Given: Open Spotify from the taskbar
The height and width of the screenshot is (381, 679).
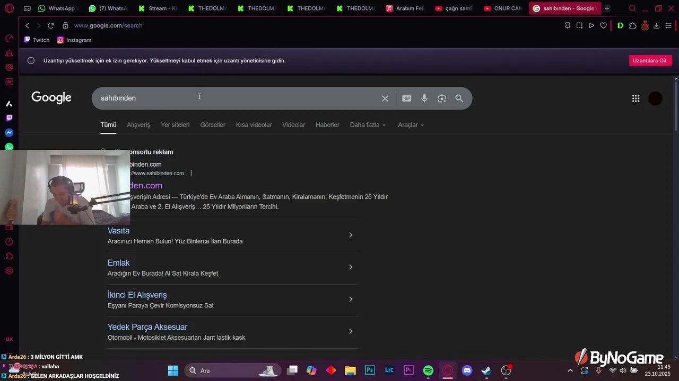Looking at the screenshot, I should [428, 370].
